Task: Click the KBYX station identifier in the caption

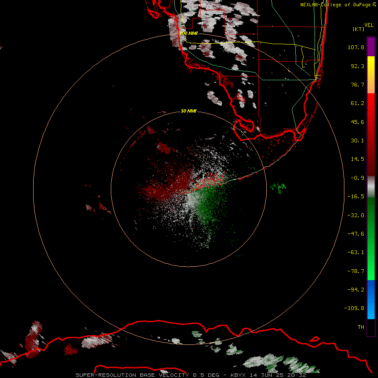Action: [238, 375]
